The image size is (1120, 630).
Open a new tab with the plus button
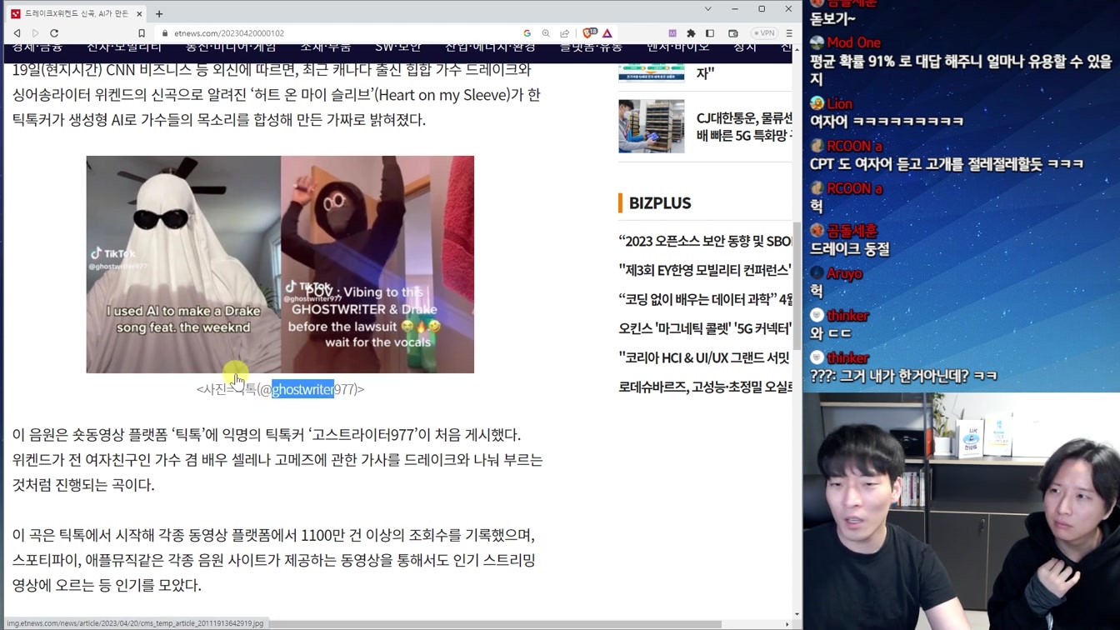pos(159,13)
